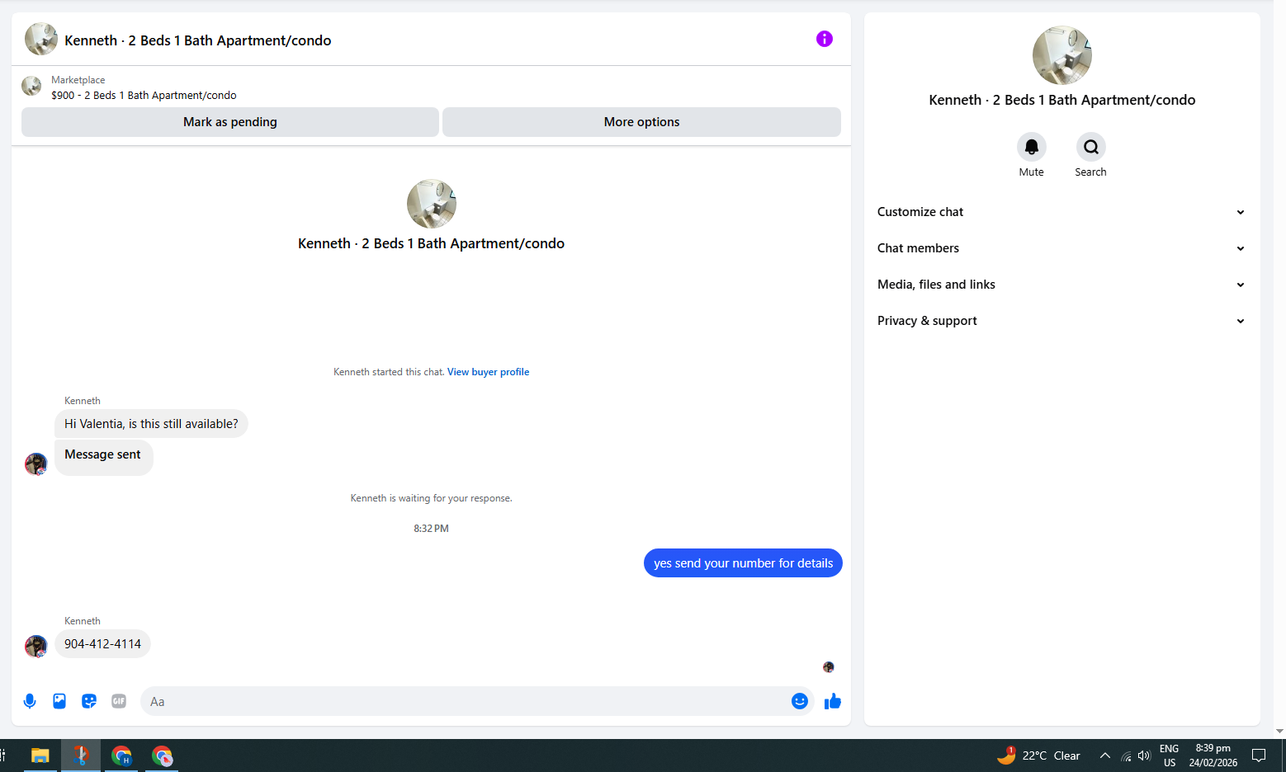
Task: Open View buyer profile link
Action: pyautogui.click(x=488, y=372)
